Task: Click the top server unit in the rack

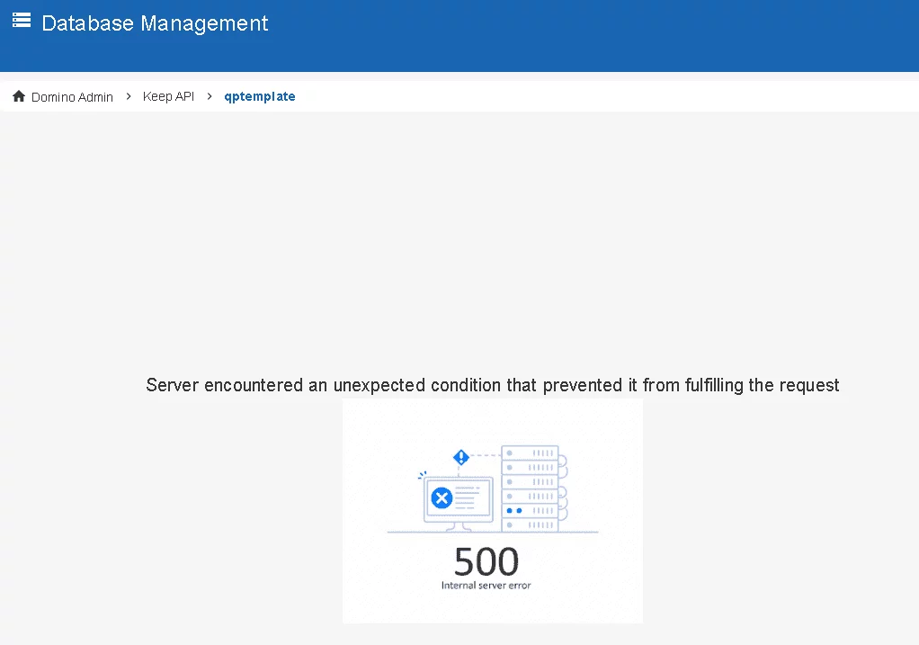Action: (x=531, y=453)
